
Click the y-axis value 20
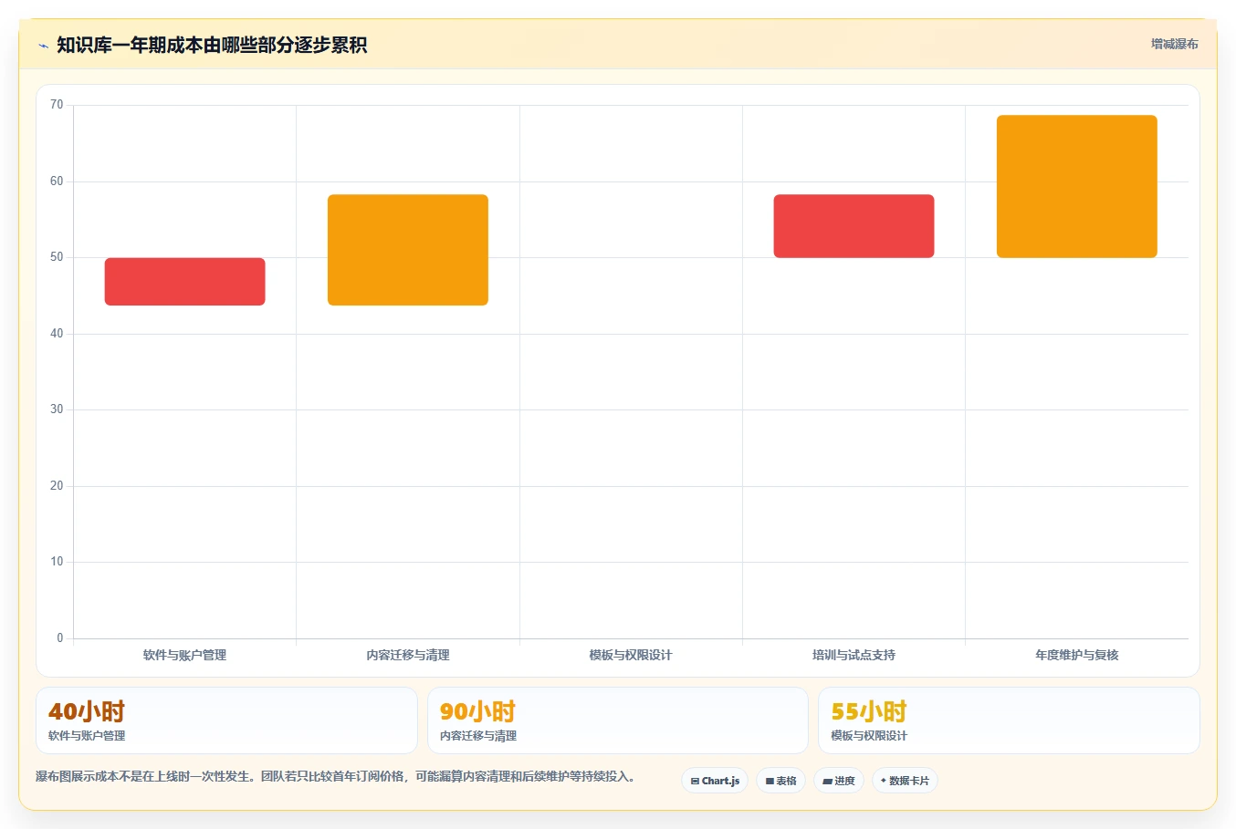tap(57, 486)
